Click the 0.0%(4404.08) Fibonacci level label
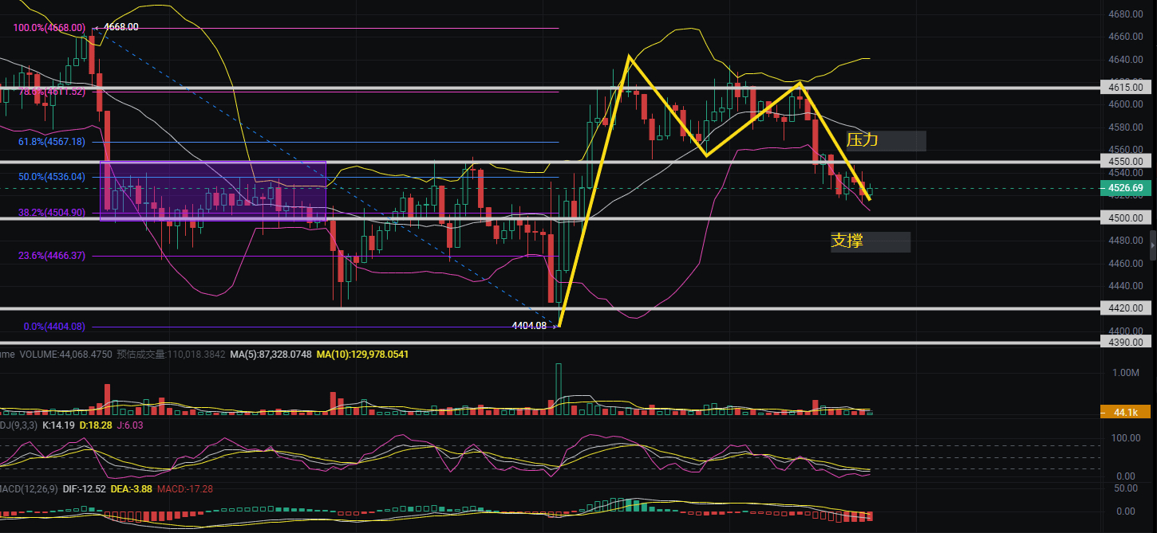The width and height of the screenshot is (1157, 533). click(x=55, y=327)
